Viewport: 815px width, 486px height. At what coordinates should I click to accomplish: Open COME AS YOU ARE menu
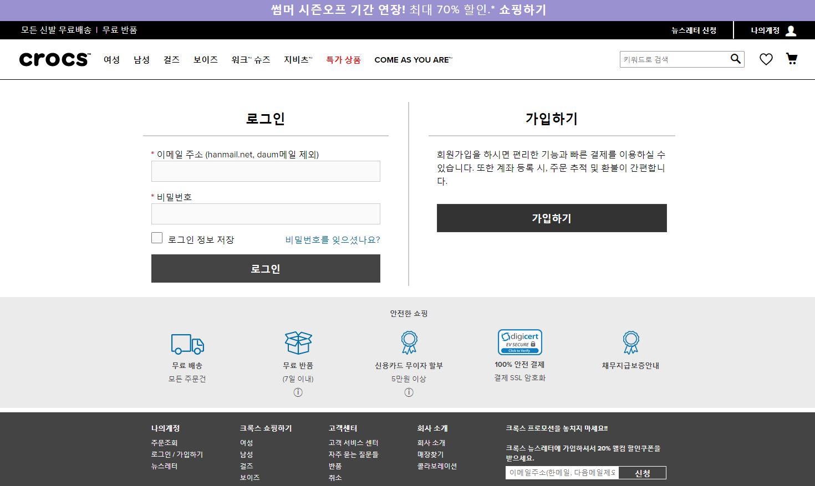coord(414,60)
